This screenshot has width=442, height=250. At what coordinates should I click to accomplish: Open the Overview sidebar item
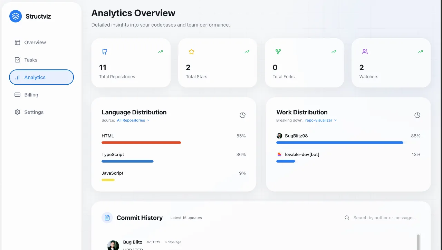[41, 42]
